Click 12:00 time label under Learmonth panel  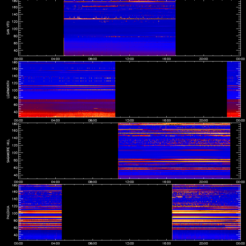click(129, 121)
